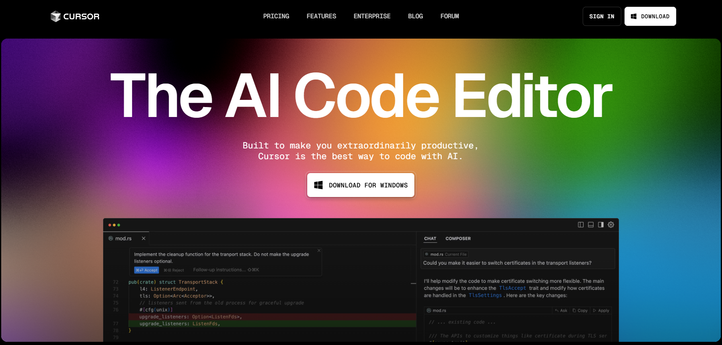Click the added 'upgrade_listeners: ListenFds,' line
Image resolution: width=722 pixels, height=345 pixels.
click(272, 324)
